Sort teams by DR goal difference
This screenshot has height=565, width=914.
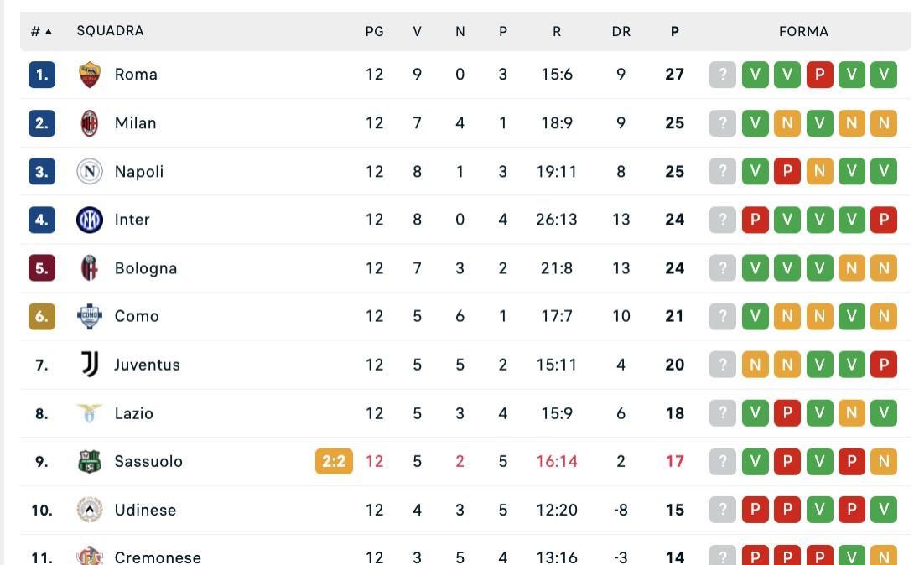(621, 30)
